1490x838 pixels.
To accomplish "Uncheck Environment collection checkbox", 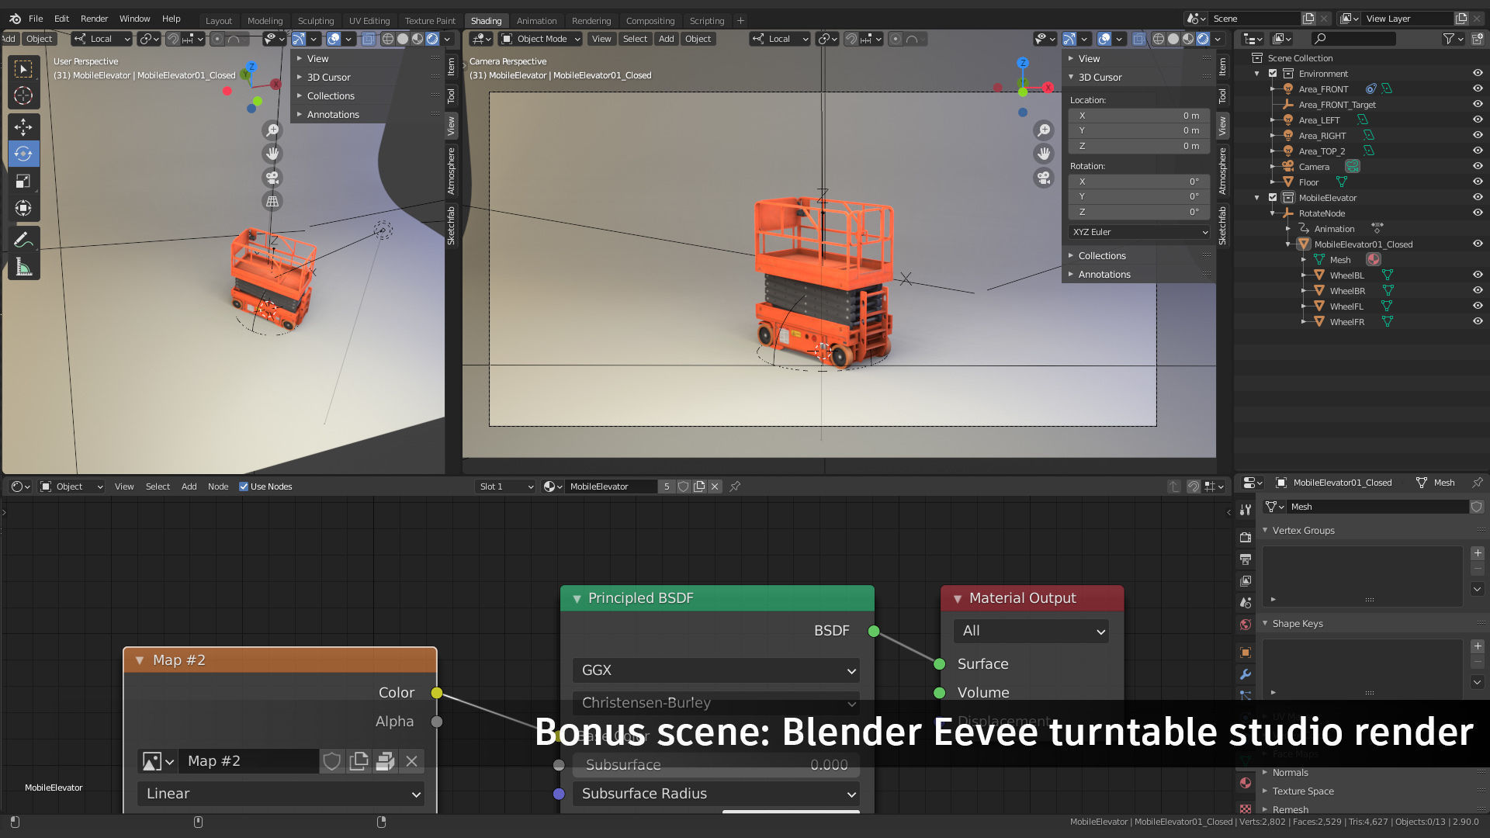I will [x=1273, y=74].
